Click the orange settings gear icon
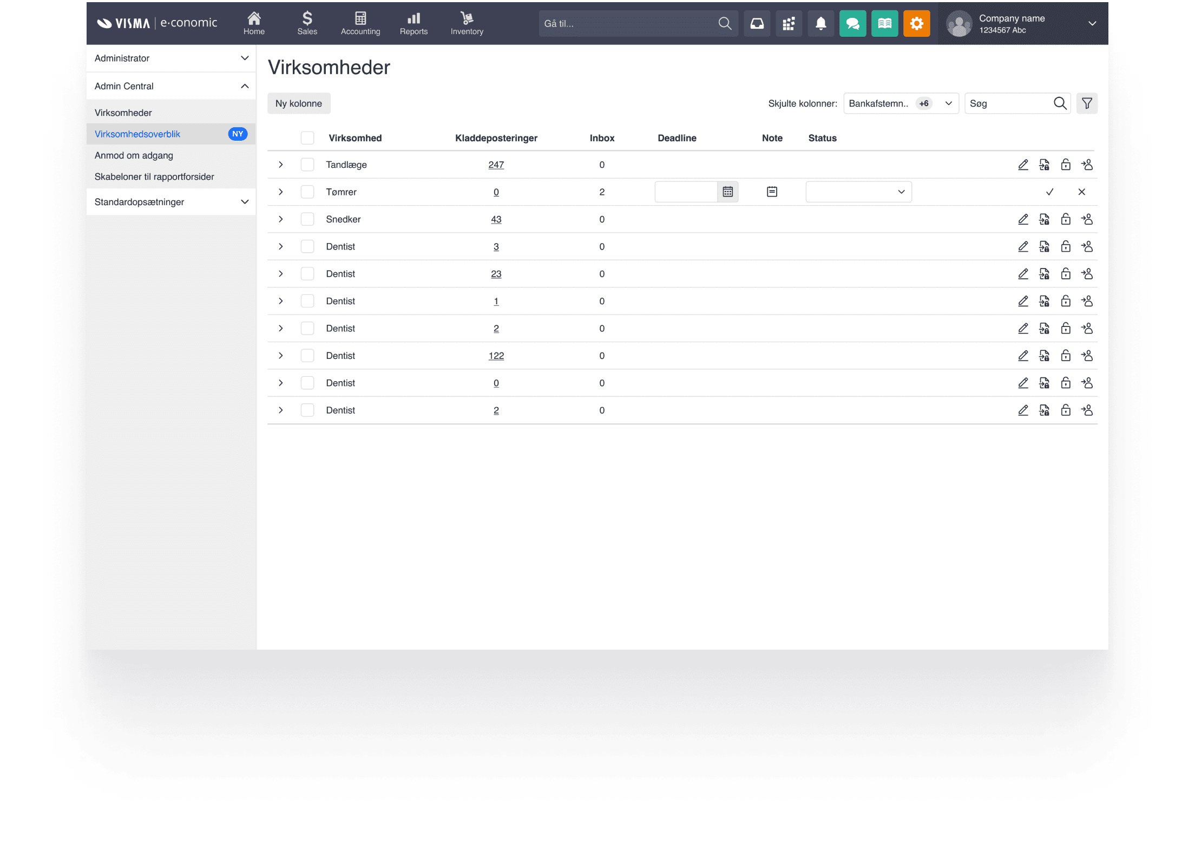 [x=916, y=23]
